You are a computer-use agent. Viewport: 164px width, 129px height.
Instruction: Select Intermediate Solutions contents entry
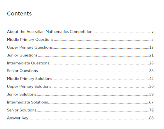pos(80,102)
